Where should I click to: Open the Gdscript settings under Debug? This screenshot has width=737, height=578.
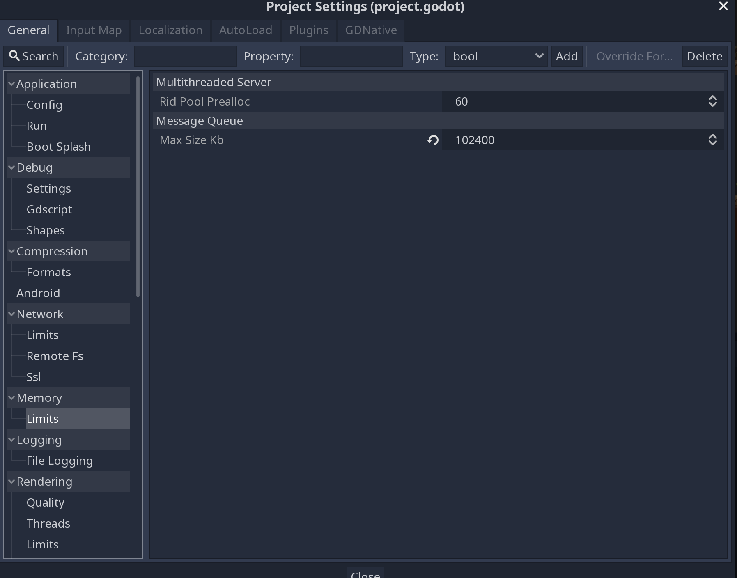(x=49, y=209)
